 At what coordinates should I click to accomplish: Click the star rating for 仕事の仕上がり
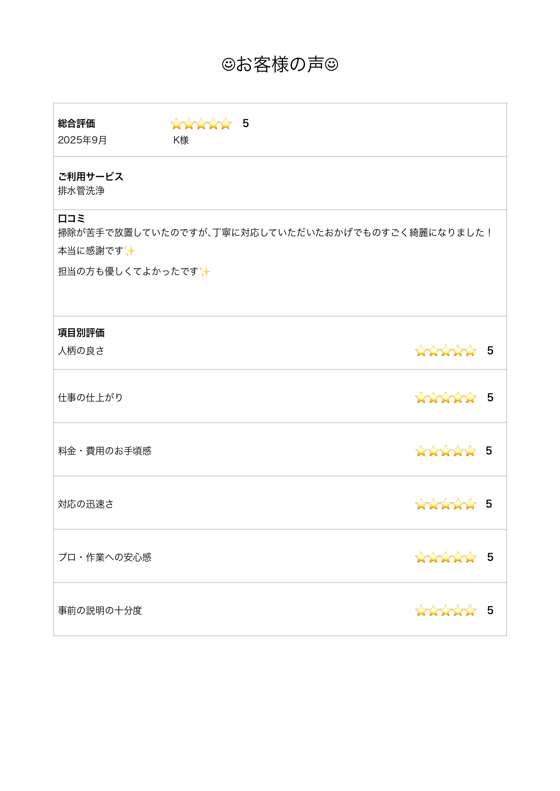[445, 398]
